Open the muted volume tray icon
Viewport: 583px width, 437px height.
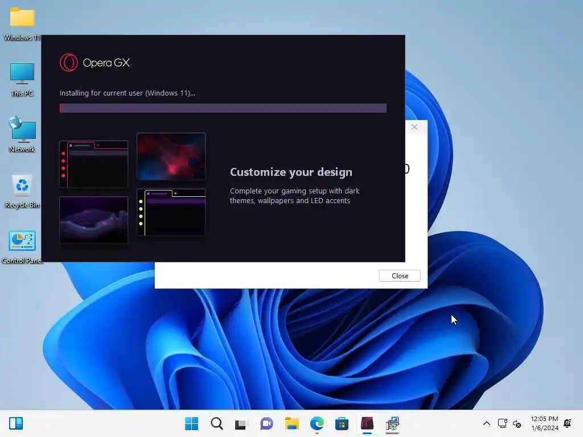tap(517, 423)
